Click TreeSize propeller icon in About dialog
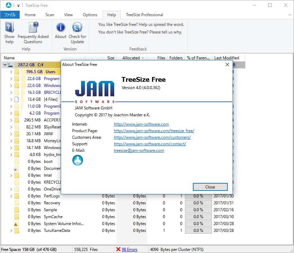The height and width of the screenshot is (253, 294). coord(78,160)
